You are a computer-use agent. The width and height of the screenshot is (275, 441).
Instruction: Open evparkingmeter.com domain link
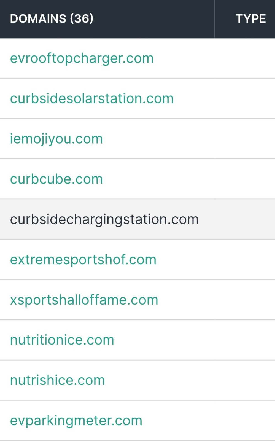click(76, 421)
